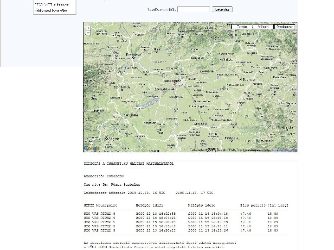
Task: Select the Kilépés ideje column header
Action: (x=202, y=206)
